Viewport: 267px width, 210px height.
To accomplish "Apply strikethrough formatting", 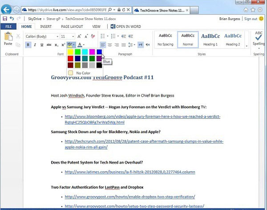I will click(x=49, y=45).
